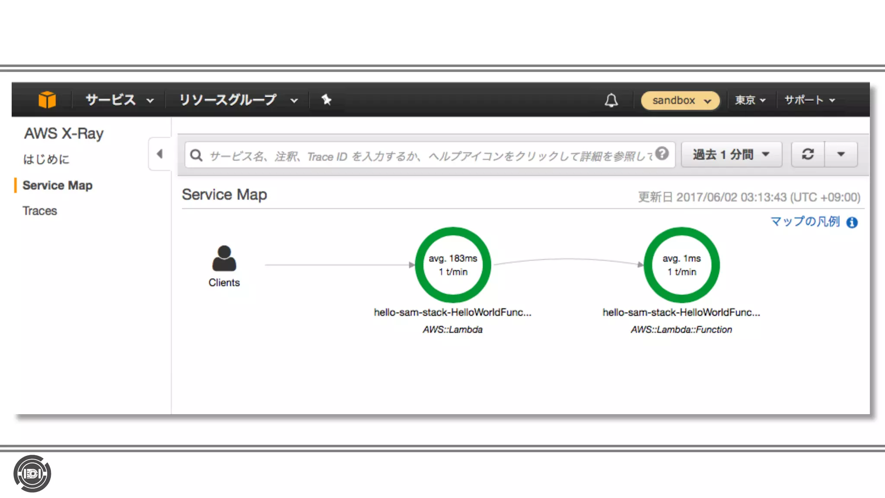
Task: Click the circular logo at slide bottom-left
Action: tap(32, 474)
